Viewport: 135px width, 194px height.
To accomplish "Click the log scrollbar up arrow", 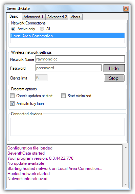I will pyautogui.click(x=126, y=147).
